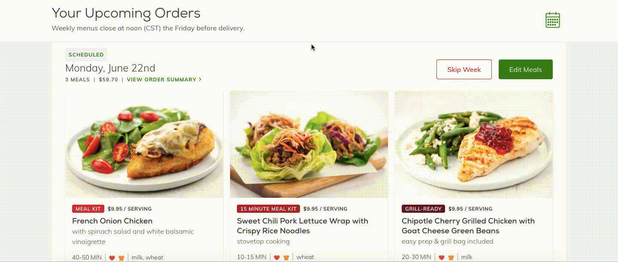Click the Skip Week button
The height and width of the screenshot is (262, 618).
point(464,69)
